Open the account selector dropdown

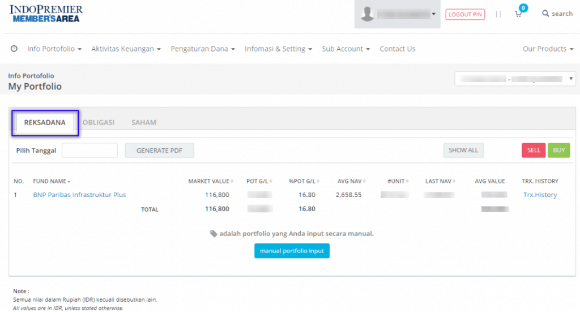[515, 79]
